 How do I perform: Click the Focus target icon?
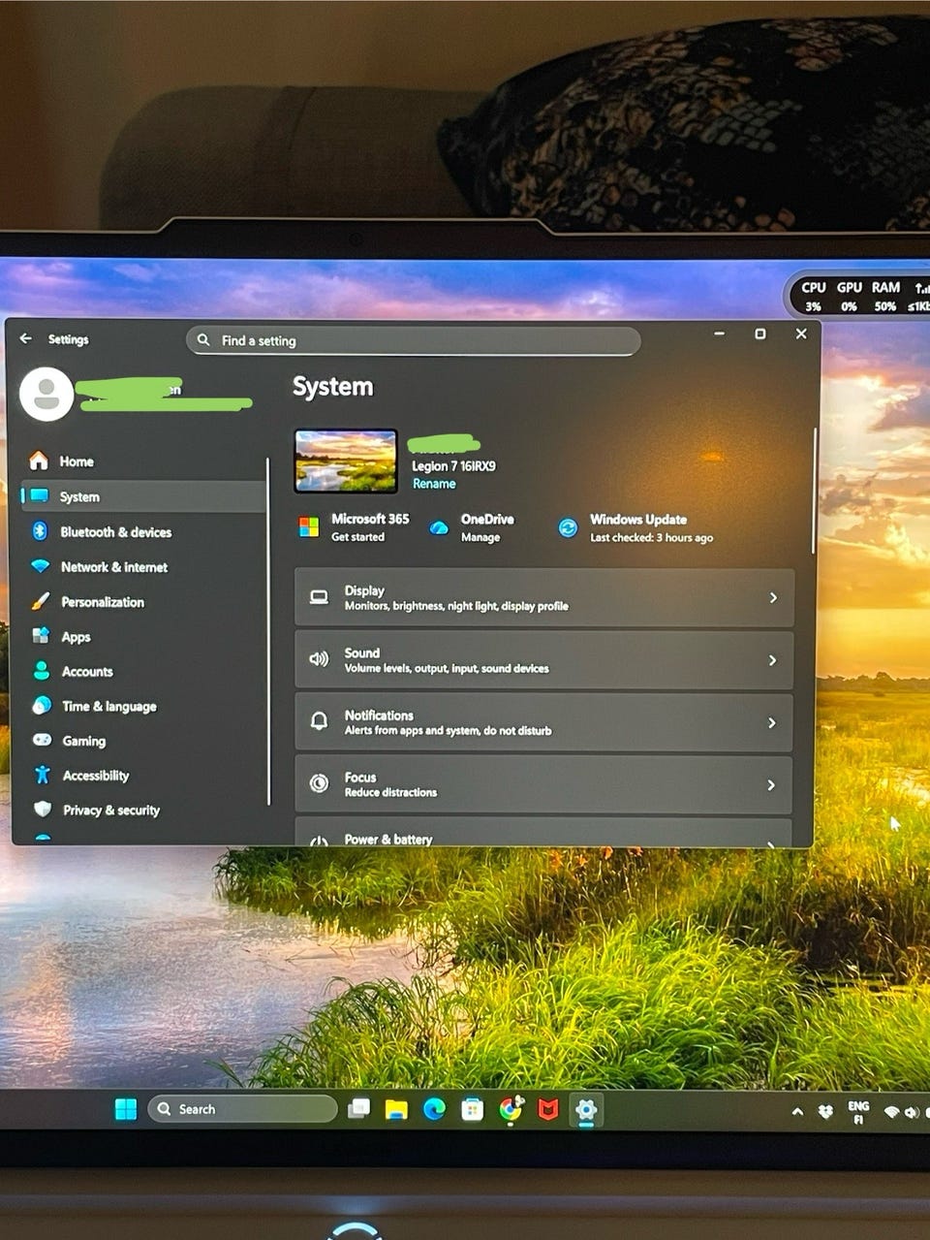pyautogui.click(x=319, y=783)
